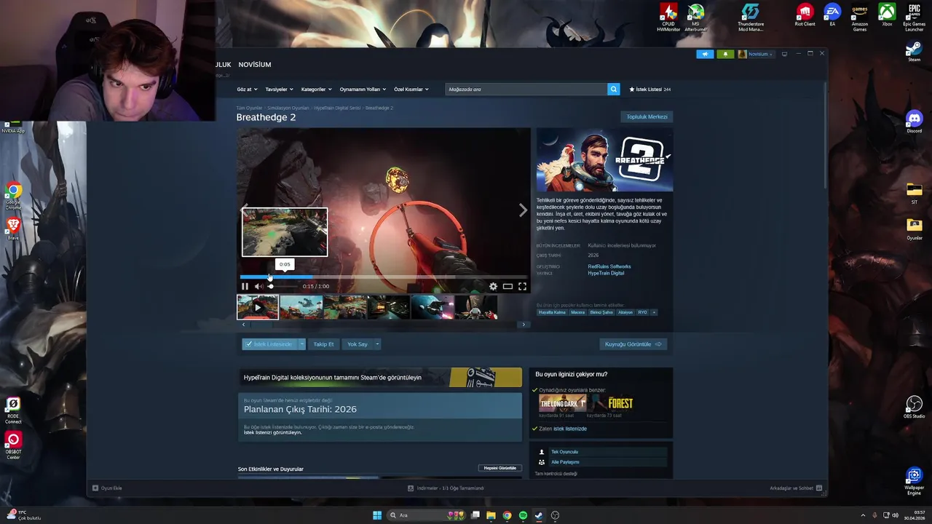Expand Yok Say dropdown arrow
This screenshot has height=524, width=932.
377,344
